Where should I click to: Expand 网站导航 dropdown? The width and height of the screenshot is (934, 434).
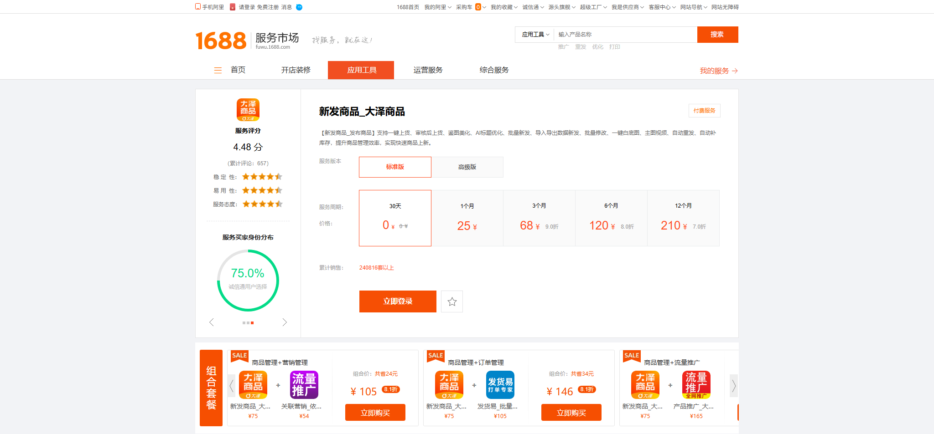pyautogui.click(x=694, y=7)
